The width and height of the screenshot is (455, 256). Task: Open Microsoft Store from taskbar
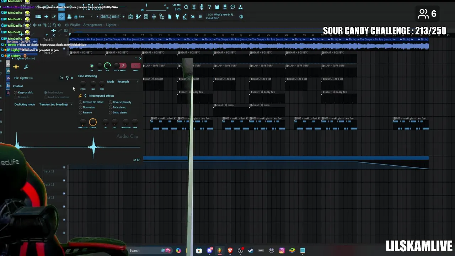point(199,250)
